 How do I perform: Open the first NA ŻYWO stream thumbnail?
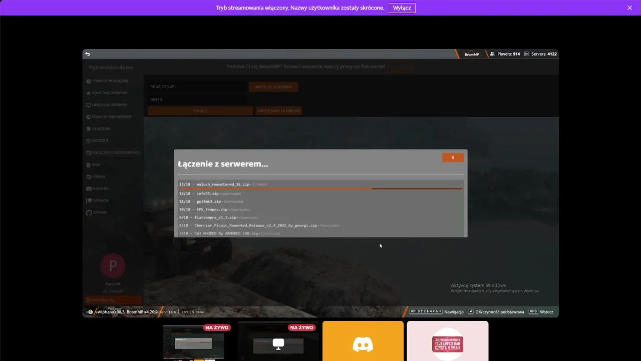click(194, 341)
